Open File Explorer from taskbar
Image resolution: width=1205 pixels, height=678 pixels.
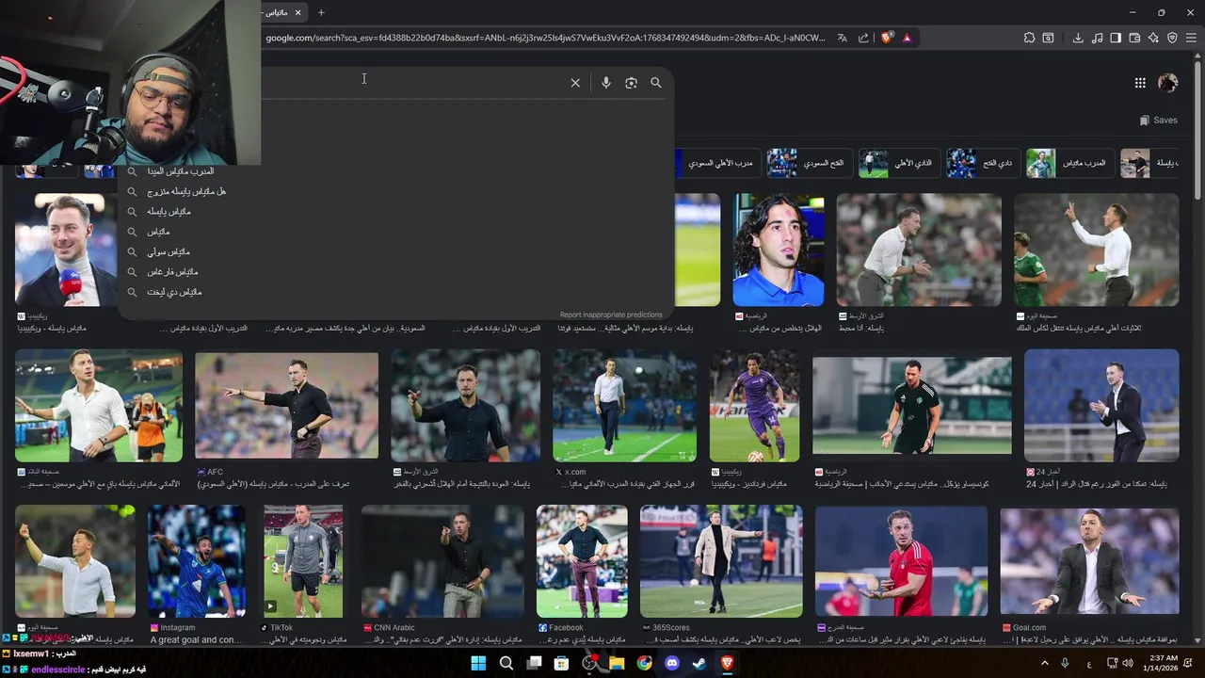(617, 663)
